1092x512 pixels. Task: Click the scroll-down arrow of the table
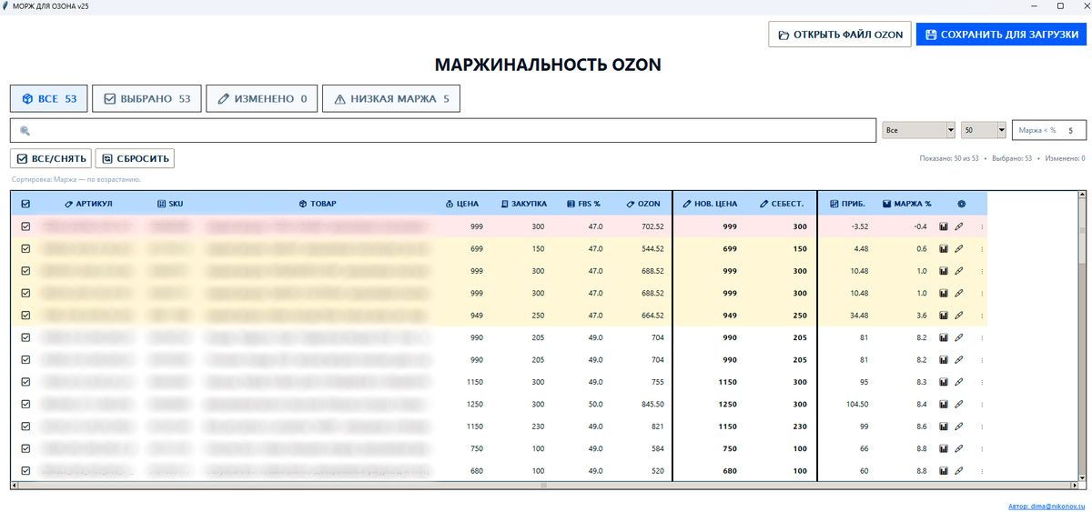click(1081, 476)
